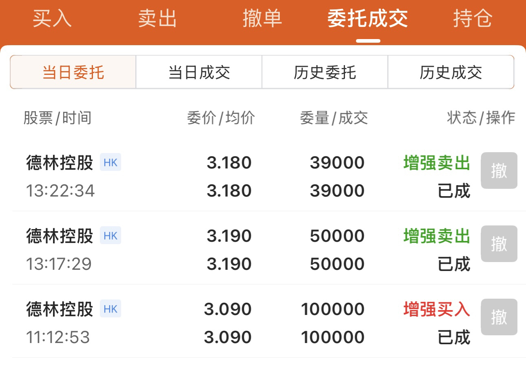
Task: Tap HK badge on 11:12:53 order
Action: [111, 309]
